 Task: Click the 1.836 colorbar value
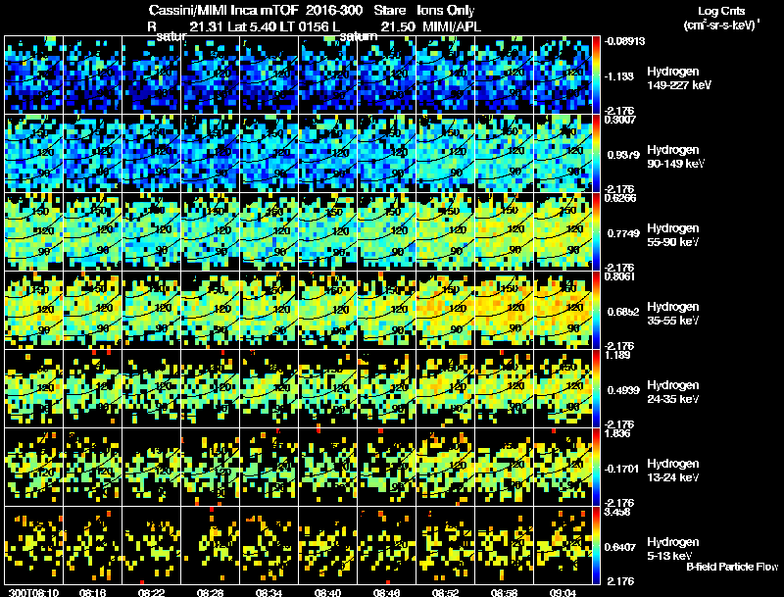(617, 433)
